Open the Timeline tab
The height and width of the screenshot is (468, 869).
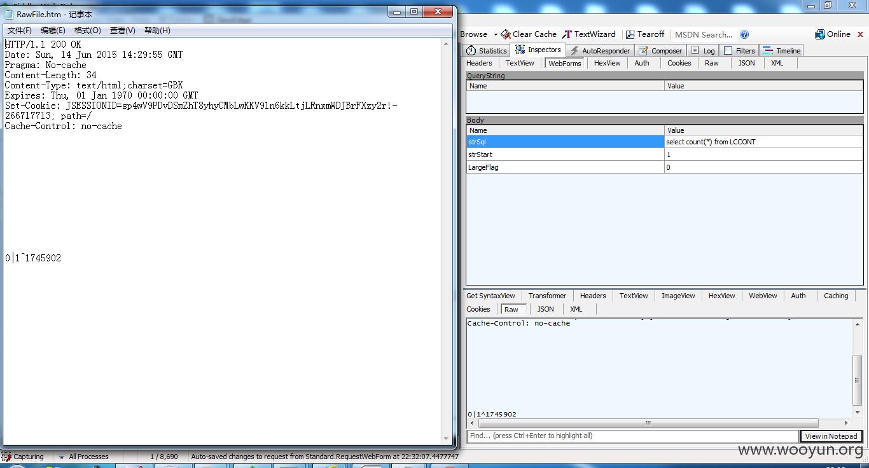point(782,50)
